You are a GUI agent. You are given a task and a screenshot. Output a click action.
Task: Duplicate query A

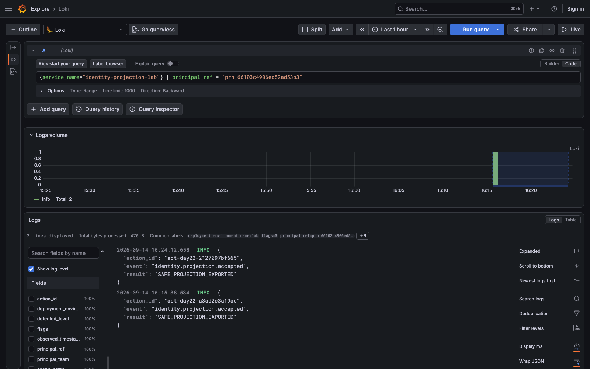542,51
